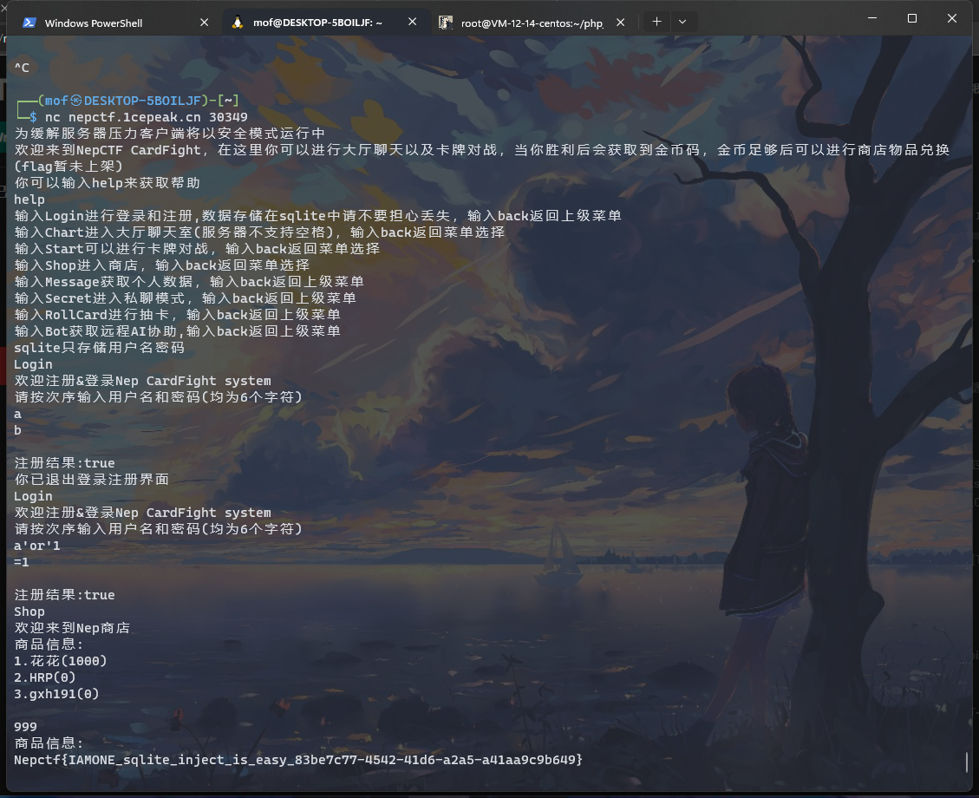The image size is (979, 798).
Task: Close the root@VM-12-14-centos tab
Action: pos(621,23)
